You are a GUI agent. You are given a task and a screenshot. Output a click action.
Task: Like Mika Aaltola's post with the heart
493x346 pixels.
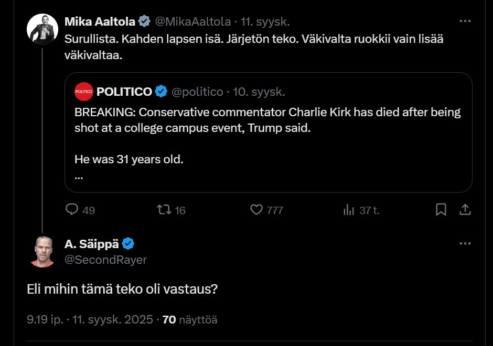[x=256, y=210]
